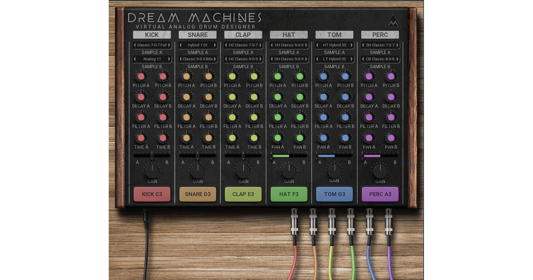Click the KICK A/B mix slider
The image size is (533, 280).
click(152, 155)
